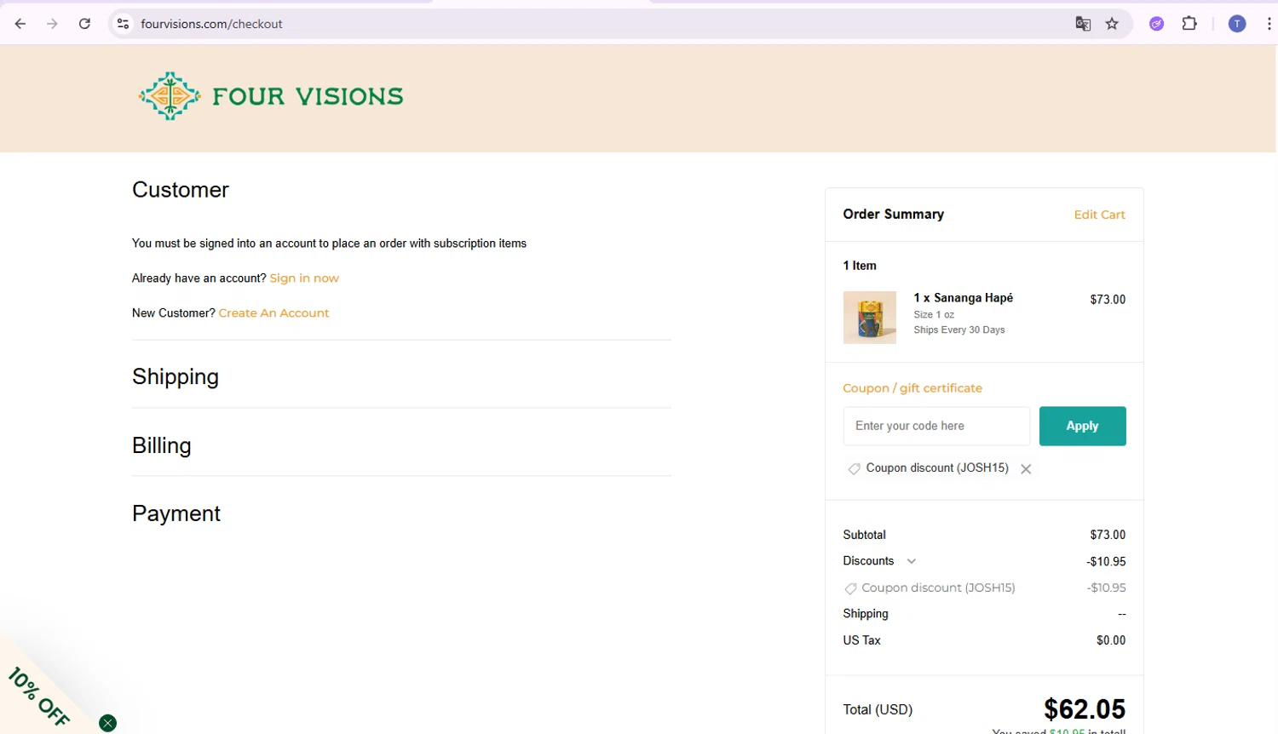Click the Four Visions logo
Viewport: 1278px width, 734px height.
pyautogui.click(x=271, y=96)
